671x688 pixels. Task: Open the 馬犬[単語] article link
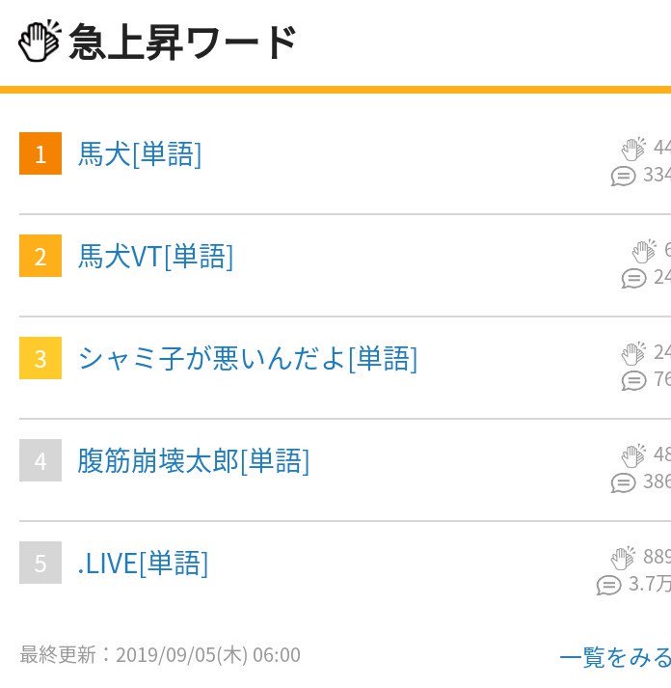[140, 154]
